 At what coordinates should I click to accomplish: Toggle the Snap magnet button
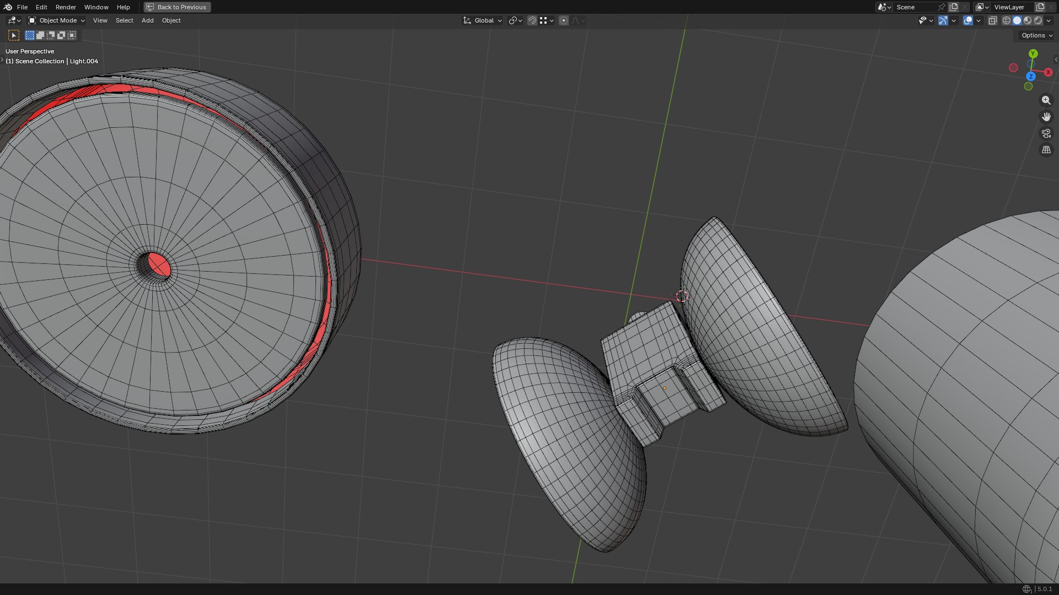[532, 20]
